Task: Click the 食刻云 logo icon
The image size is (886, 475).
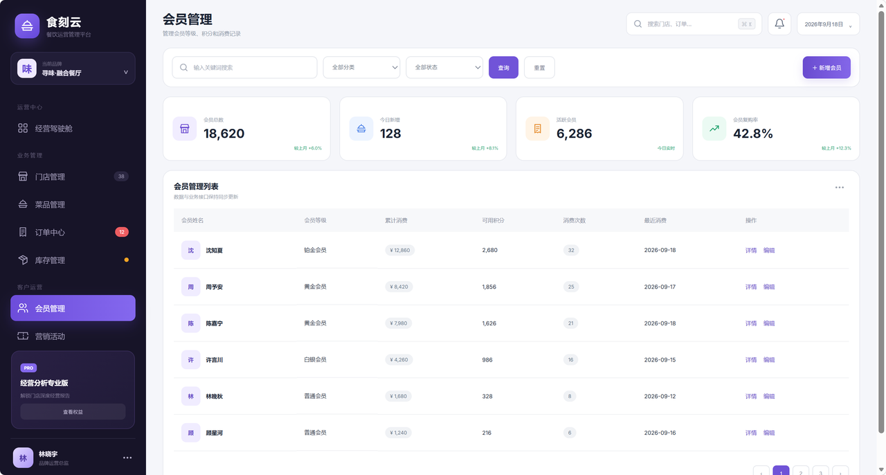Action: pos(27,26)
